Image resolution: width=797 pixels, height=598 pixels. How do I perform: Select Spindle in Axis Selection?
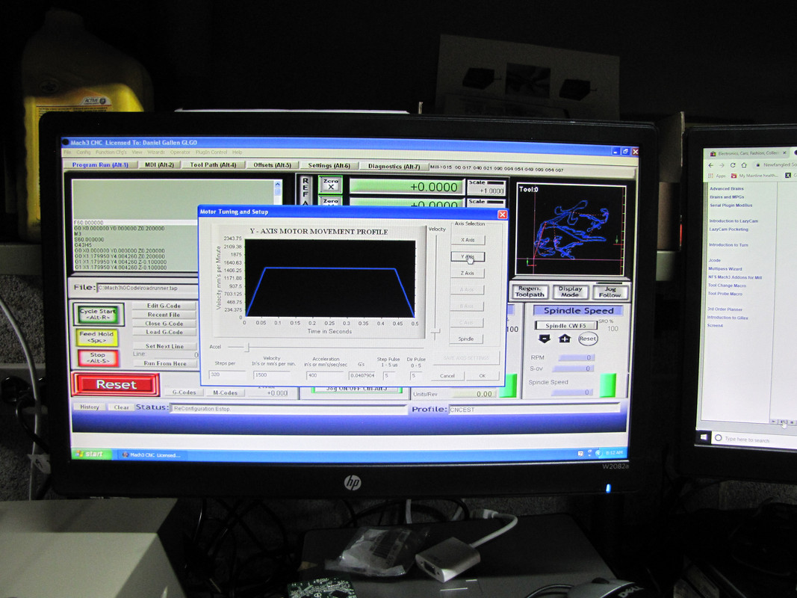[466, 339]
